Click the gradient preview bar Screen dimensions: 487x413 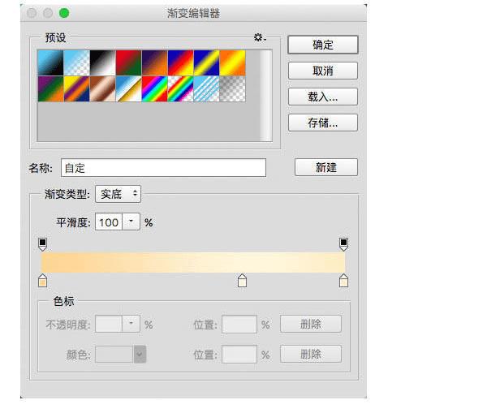point(193,262)
